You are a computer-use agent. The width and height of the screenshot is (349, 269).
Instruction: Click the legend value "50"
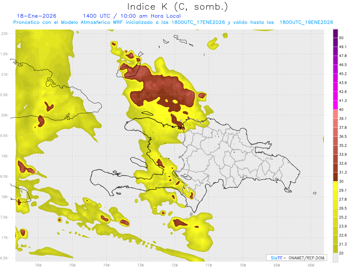[x=342, y=38]
